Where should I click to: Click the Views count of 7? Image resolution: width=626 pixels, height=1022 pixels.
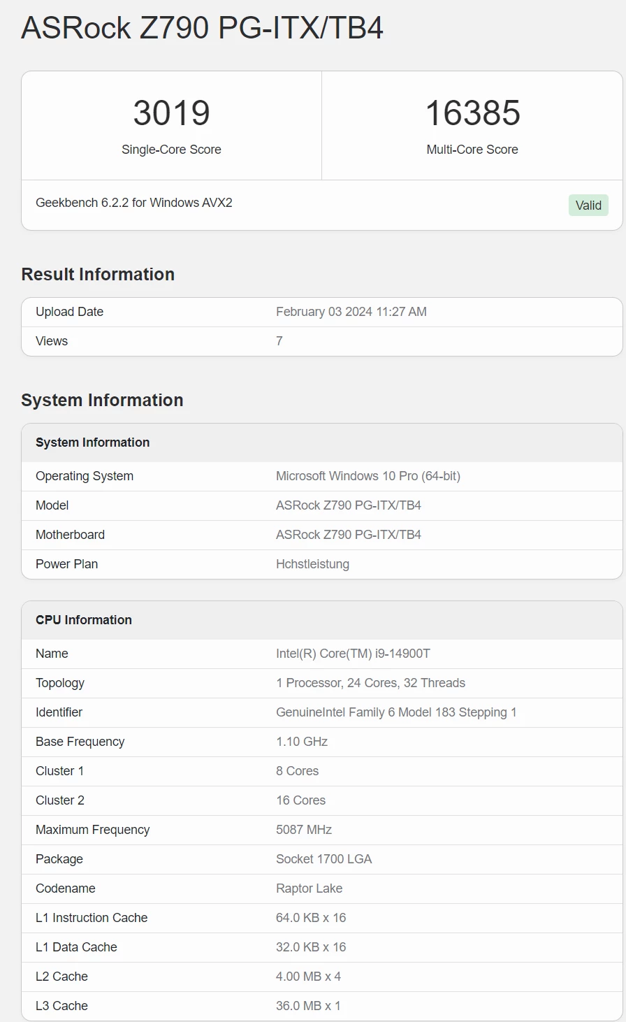tap(279, 341)
